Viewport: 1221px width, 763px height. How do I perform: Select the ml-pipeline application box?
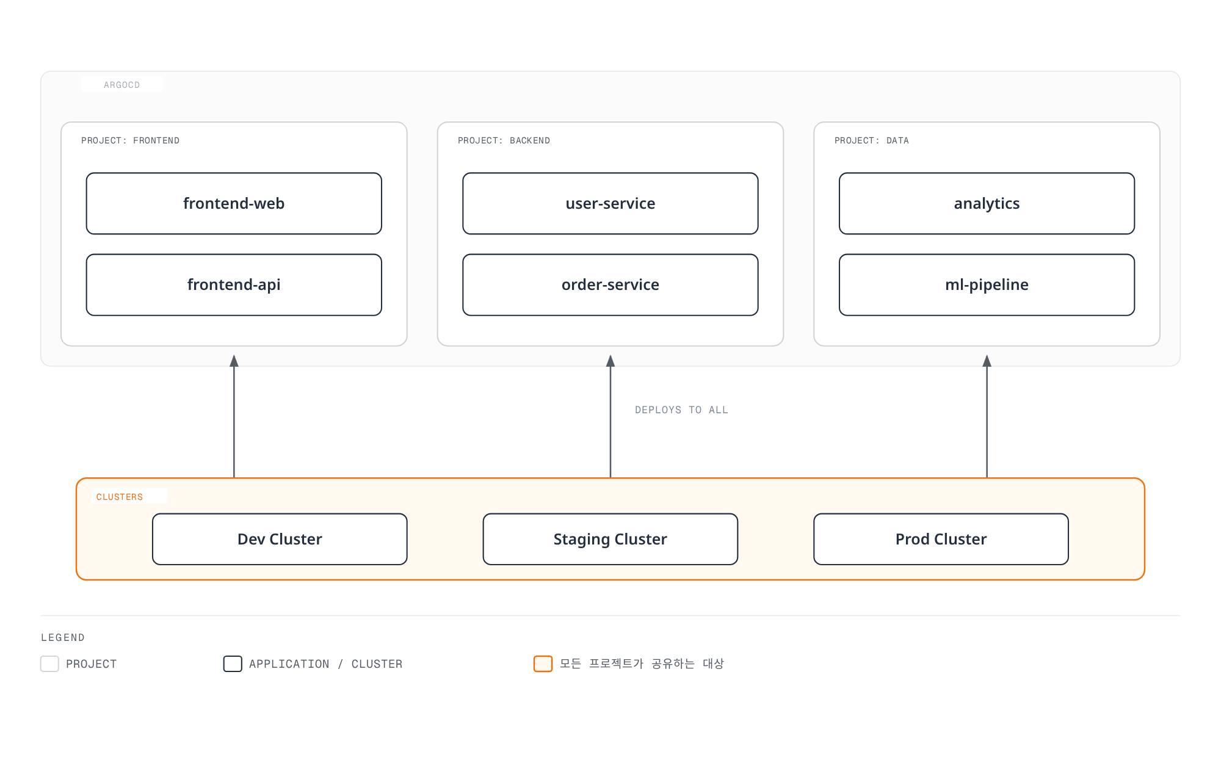[987, 285]
